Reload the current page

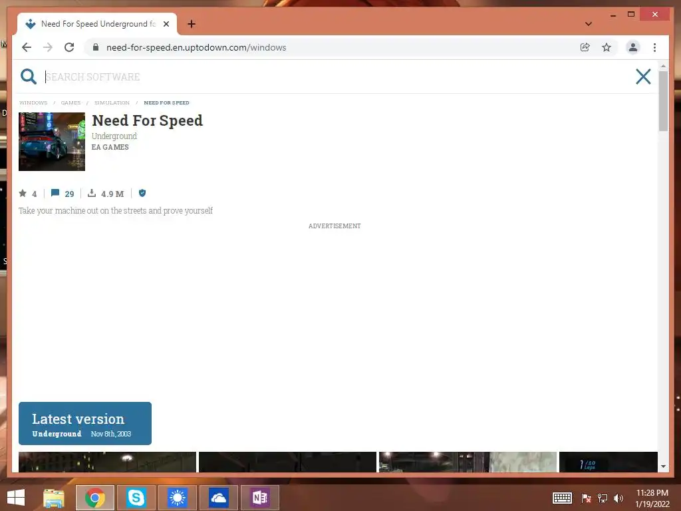pos(69,47)
